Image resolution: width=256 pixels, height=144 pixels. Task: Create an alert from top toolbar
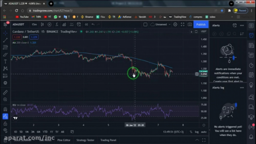tap(79, 24)
